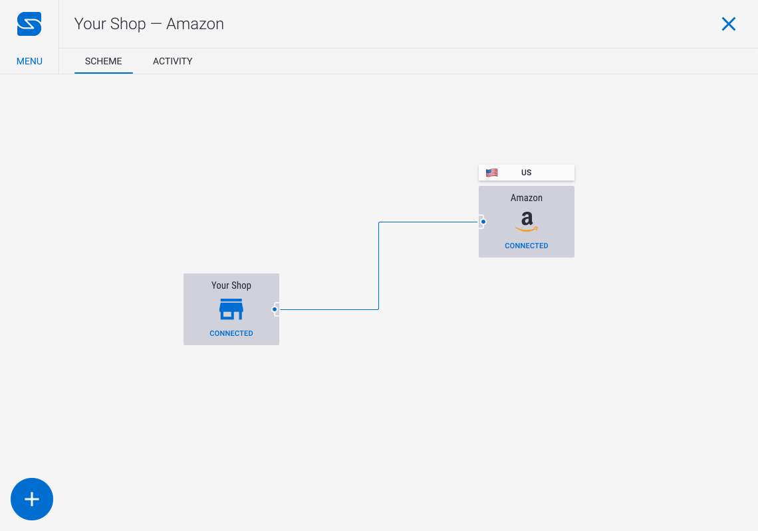Click the Your Shop connector dot
Image resolution: width=758 pixels, height=531 pixels.
point(275,309)
